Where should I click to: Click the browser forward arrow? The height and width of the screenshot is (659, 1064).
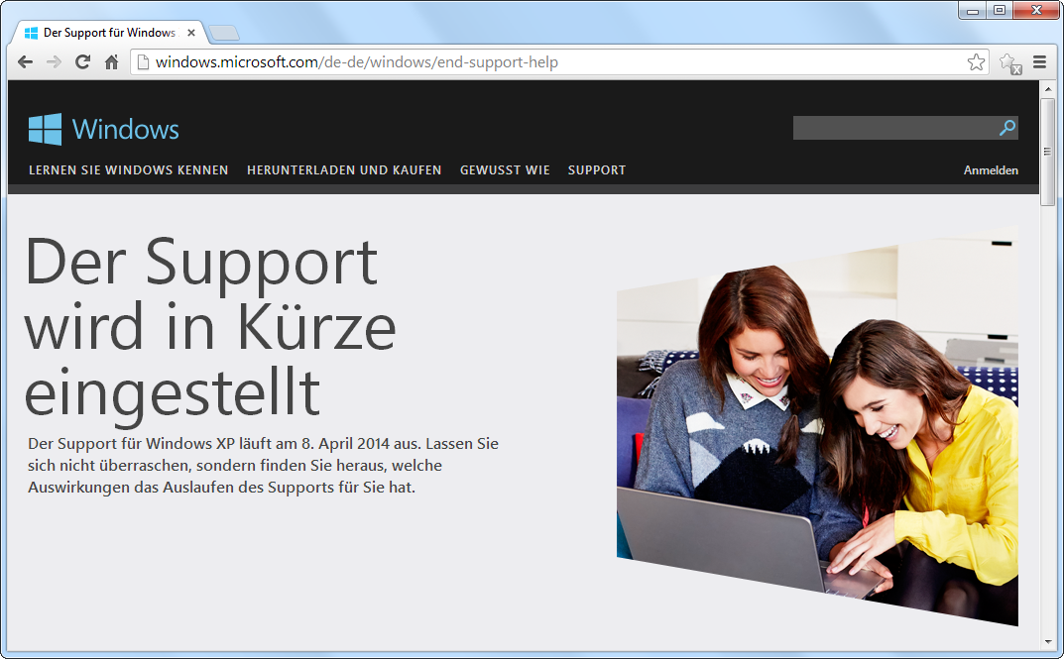click(x=54, y=62)
